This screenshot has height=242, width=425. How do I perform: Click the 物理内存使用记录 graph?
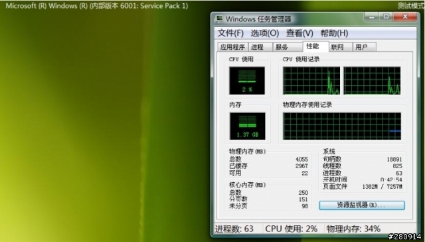(342, 126)
